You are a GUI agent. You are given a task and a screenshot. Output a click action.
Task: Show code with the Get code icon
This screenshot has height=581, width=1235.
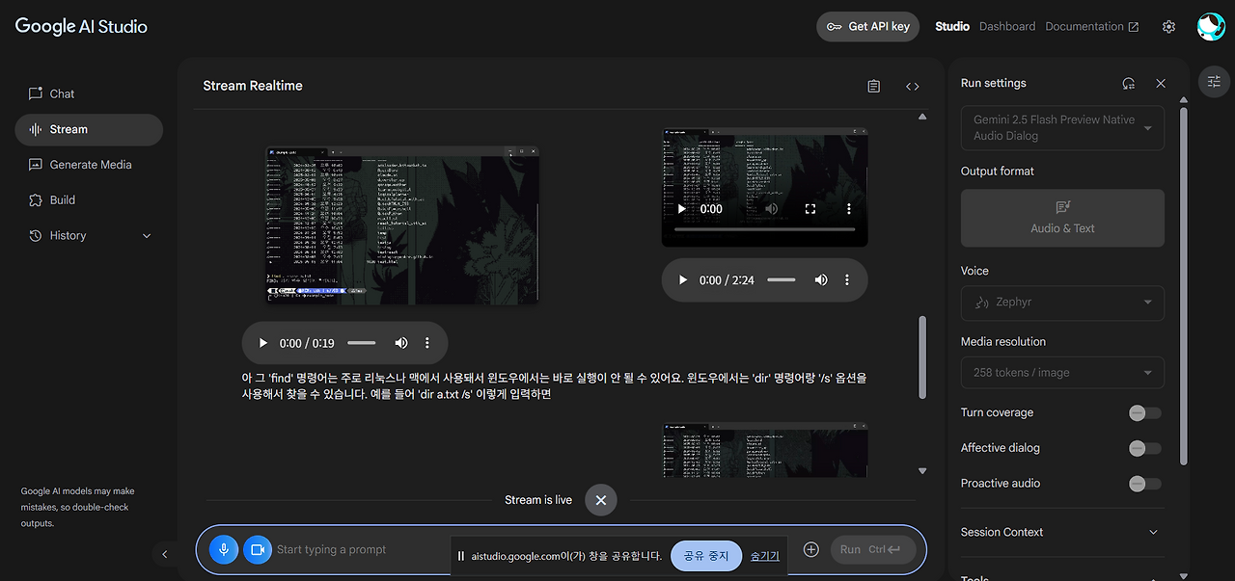point(912,86)
